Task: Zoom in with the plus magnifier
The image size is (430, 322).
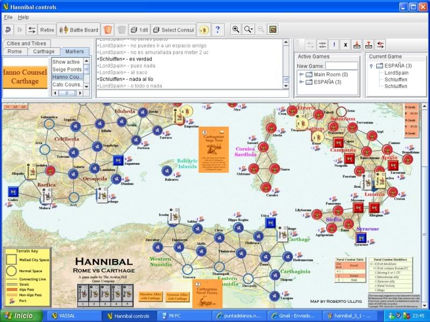Action: [x=235, y=30]
